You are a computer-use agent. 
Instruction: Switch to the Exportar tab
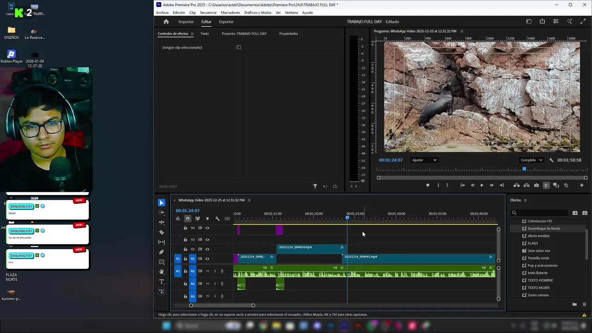226,22
